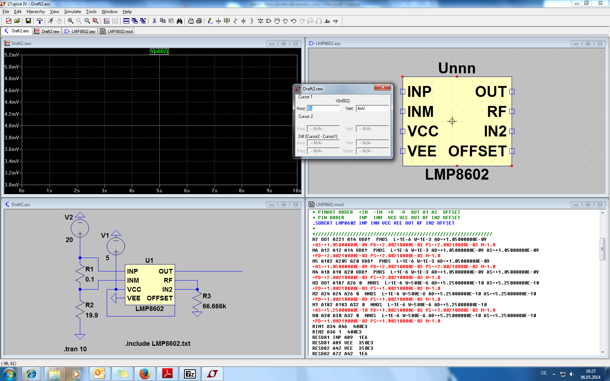Click the Zoom to Fit icon
The image size is (610, 381).
pyautogui.click(x=95, y=21)
